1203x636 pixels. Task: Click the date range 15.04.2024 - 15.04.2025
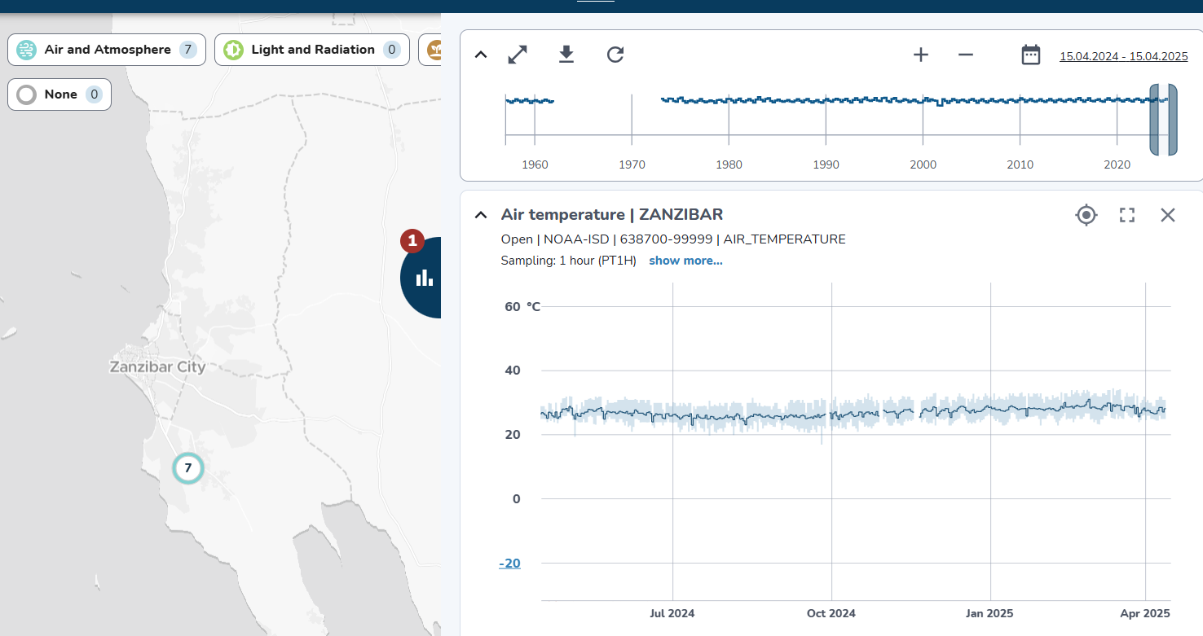coord(1126,56)
